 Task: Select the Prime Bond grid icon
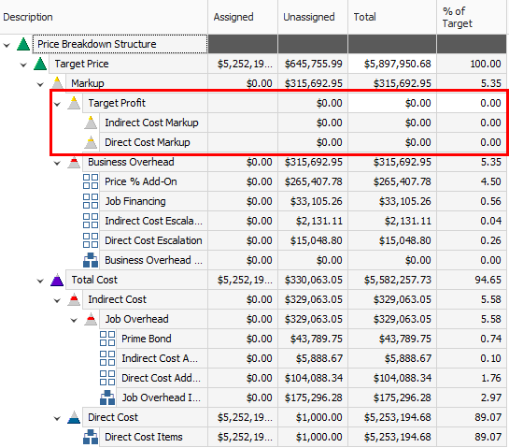[x=107, y=339]
